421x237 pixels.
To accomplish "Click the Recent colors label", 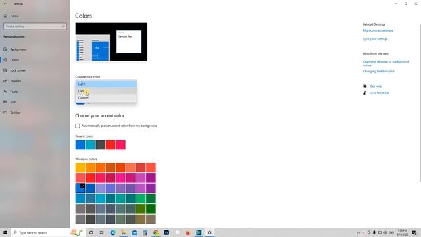I will click(84, 136).
